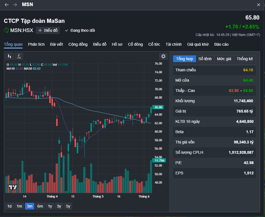Click the back arrow navigation icon
Image resolution: width=265 pixels, height=217 pixels.
(x=7, y=5)
